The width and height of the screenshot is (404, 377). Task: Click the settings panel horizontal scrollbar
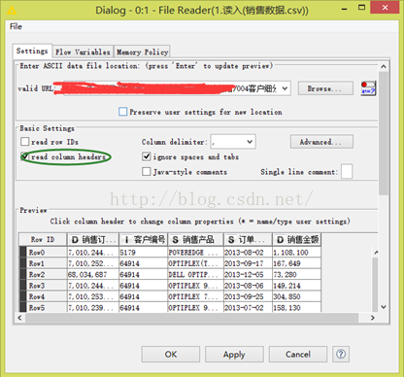(x=191, y=318)
